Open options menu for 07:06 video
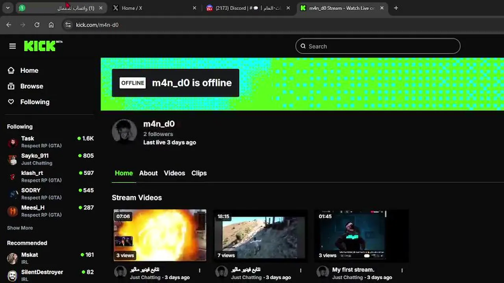The height and width of the screenshot is (283, 504). (x=200, y=270)
